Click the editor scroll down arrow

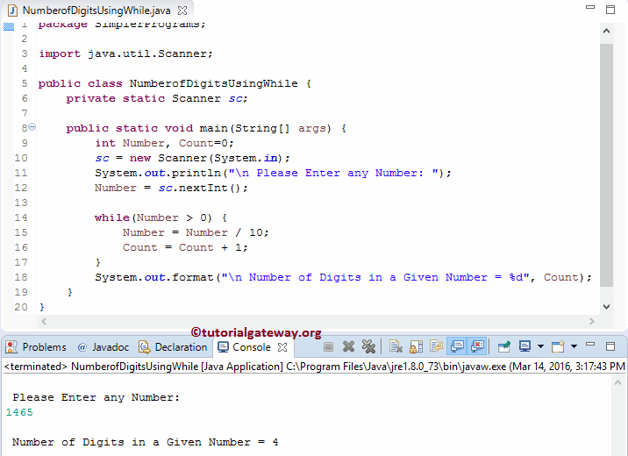[606, 307]
